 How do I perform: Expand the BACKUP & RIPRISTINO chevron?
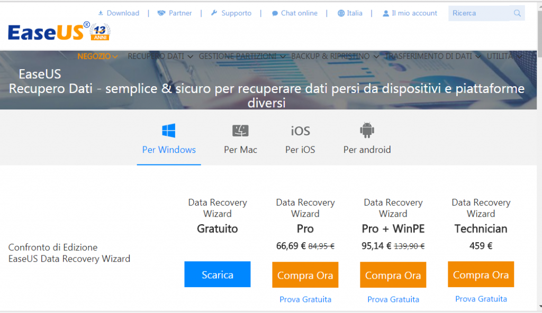coord(376,57)
